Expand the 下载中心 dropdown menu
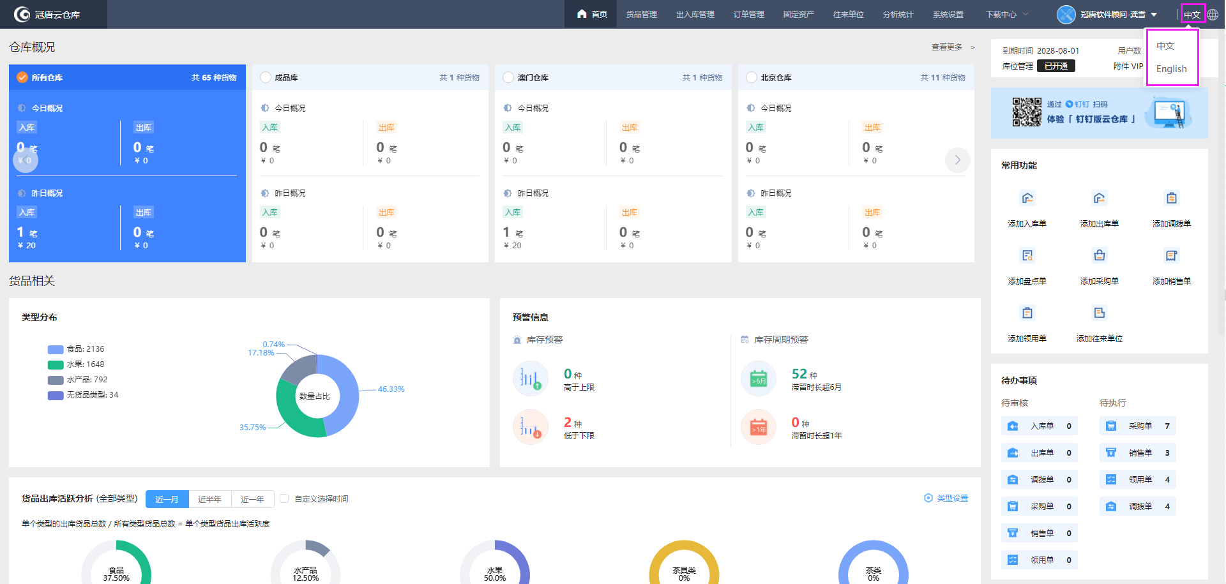 tap(1006, 14)
